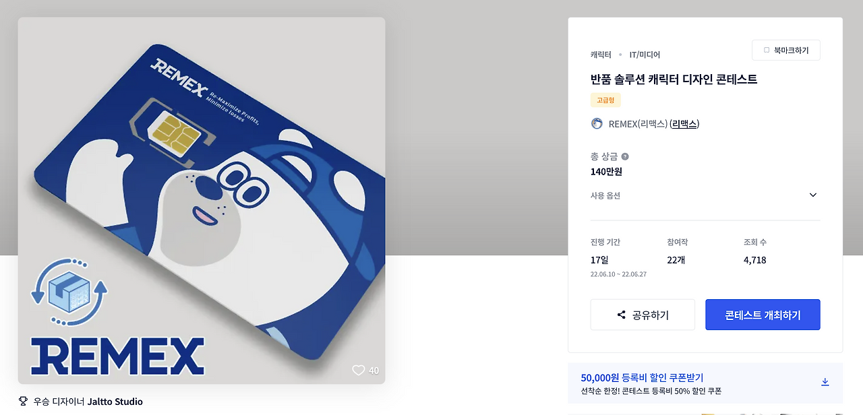Click the Jaltto Studio designer name
Viewport: 863px width, 415px height.
116,401
